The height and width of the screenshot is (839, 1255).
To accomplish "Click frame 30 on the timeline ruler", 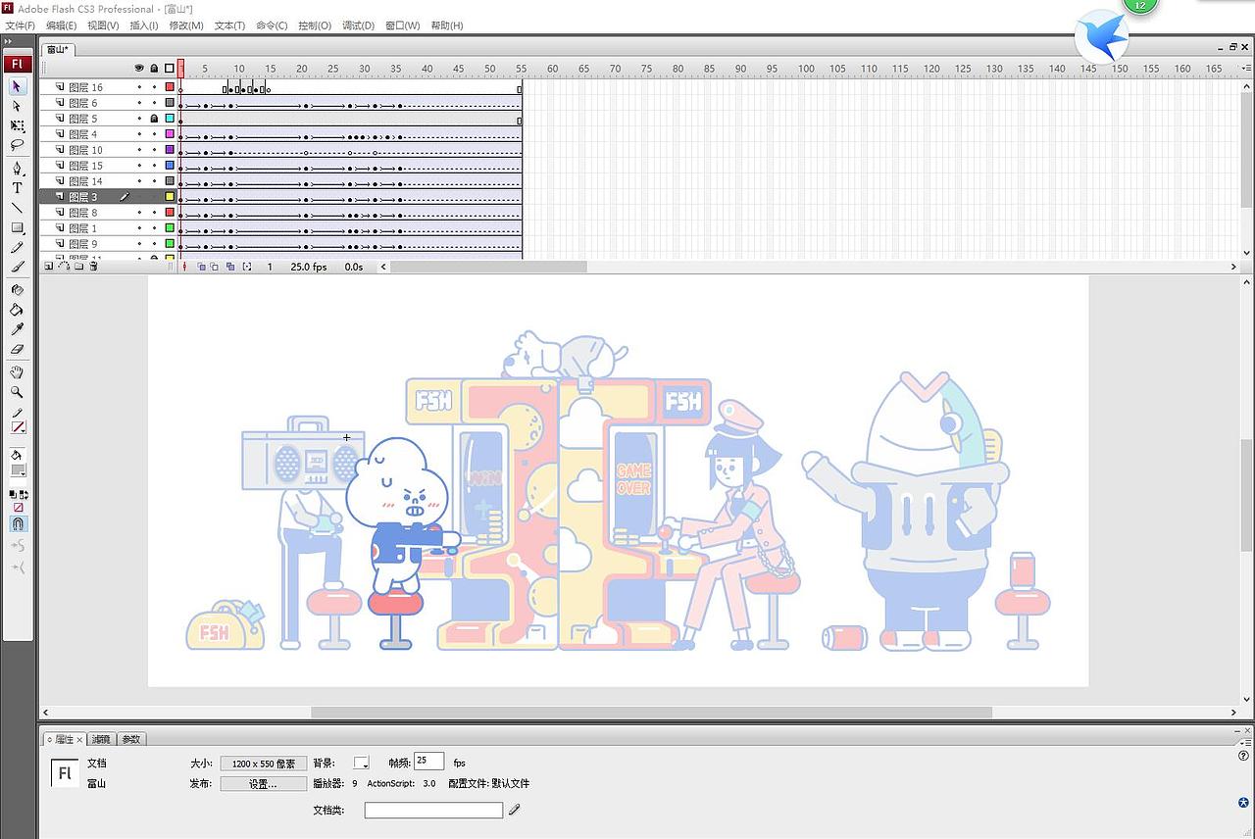I will pos(365,69).
